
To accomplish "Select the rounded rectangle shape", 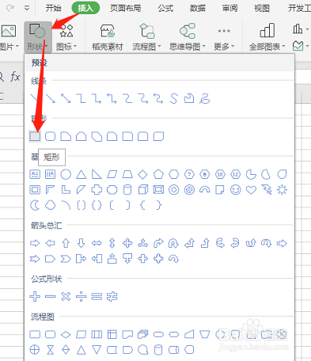I will click(x=50, y=136).
